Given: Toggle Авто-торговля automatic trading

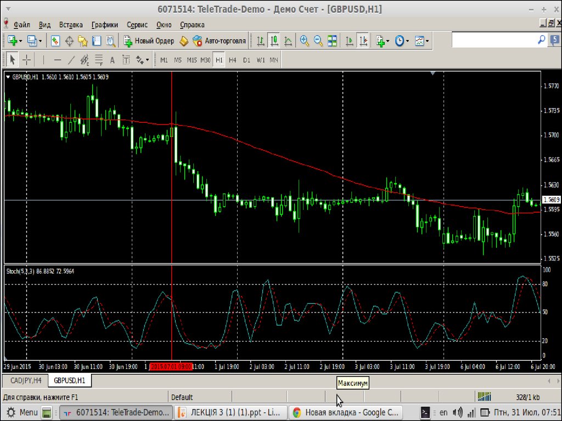Looking at the screenshot, I should tap(219, 41).
